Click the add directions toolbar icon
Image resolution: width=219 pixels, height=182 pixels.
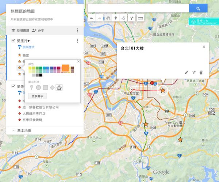click(x=132, y=18)
